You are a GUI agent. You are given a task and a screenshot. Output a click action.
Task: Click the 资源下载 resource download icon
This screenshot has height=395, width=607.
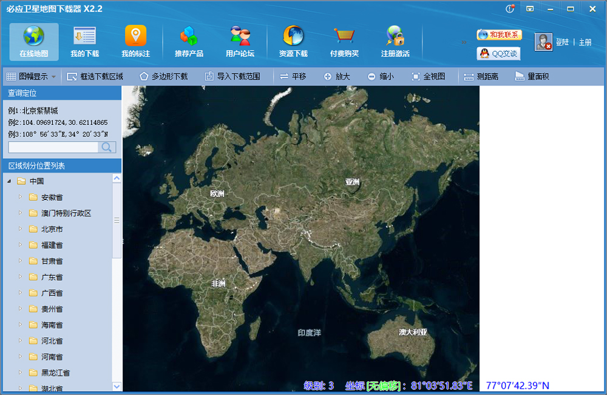pos(293,41)
